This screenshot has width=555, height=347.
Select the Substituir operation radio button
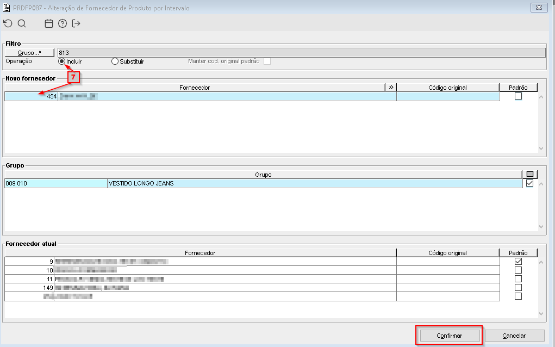pos(115,61)
